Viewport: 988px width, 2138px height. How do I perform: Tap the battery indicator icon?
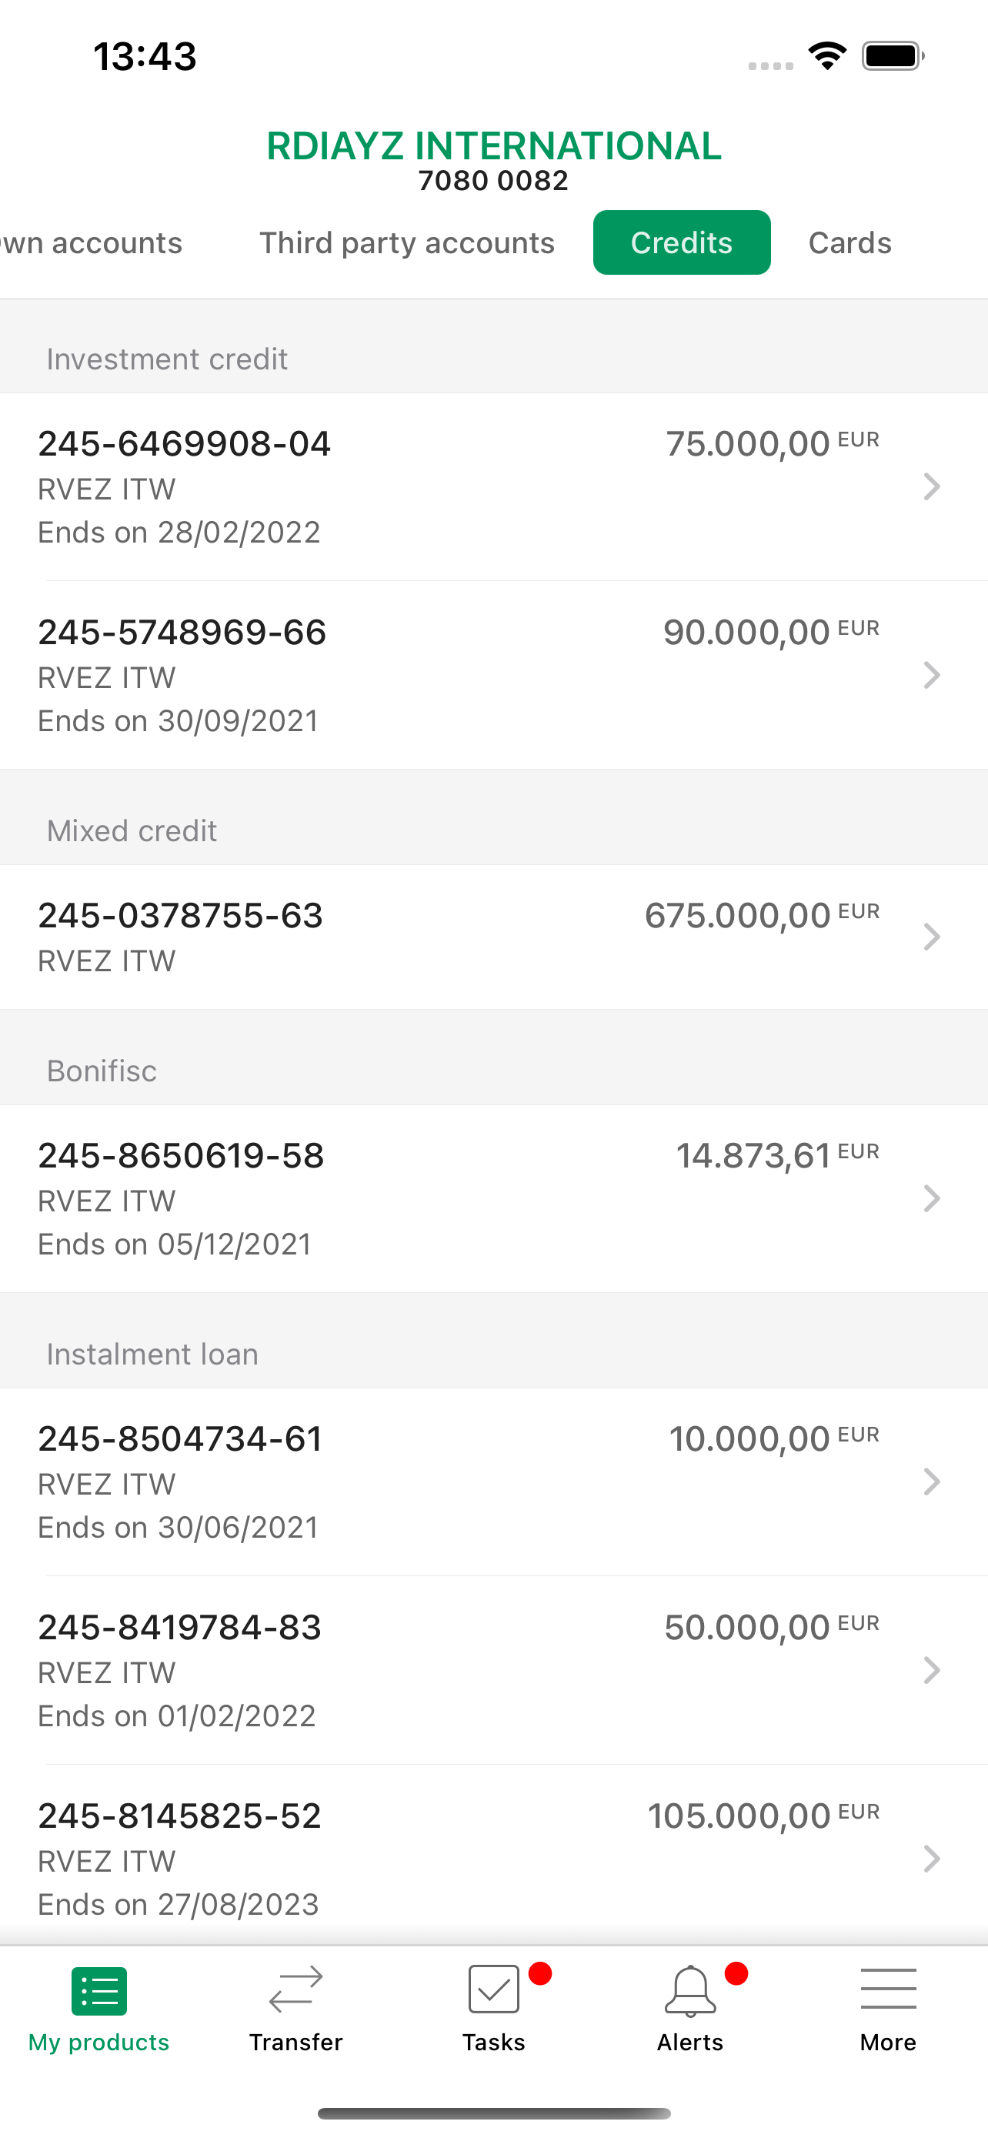coord(893,55)
